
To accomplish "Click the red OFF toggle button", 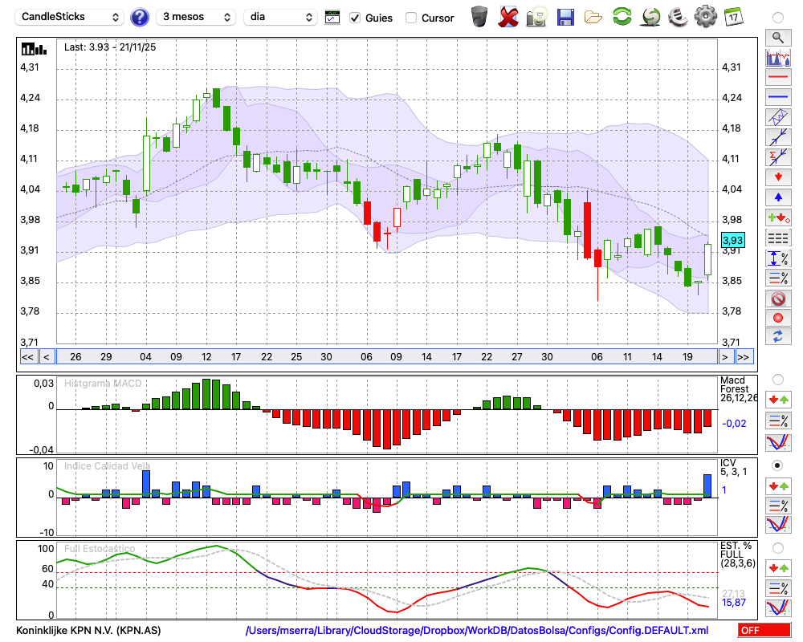I will tap(764, 630).
